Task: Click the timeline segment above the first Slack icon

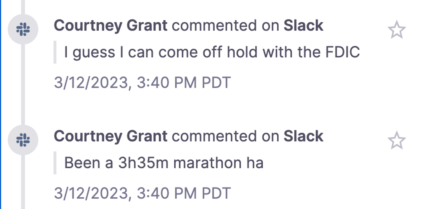Action: pos(23,7)
